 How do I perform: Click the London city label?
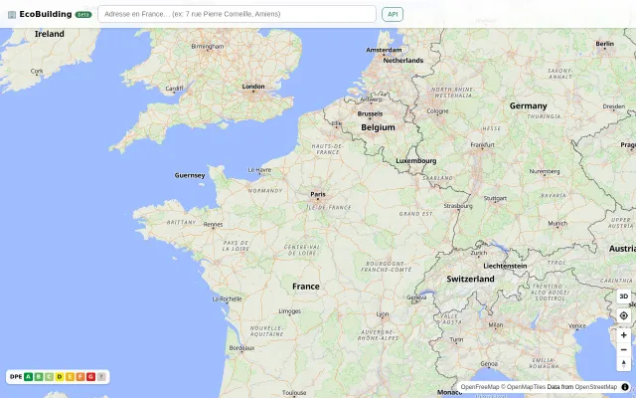coord(253,87)
